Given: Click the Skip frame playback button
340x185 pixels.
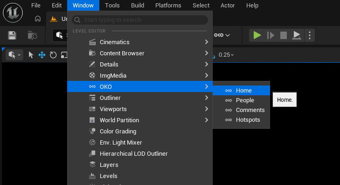Looking at the screenshot, I should point(271,35).
